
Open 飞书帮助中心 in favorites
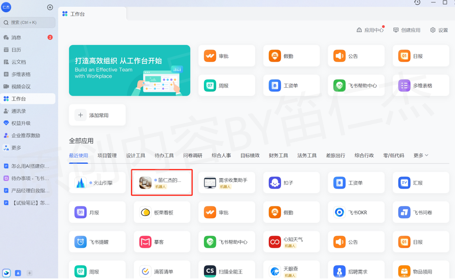point(356,85)
